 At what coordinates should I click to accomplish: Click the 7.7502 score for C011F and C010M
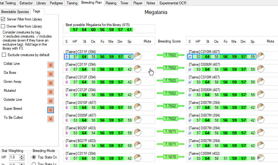point(170,55)
